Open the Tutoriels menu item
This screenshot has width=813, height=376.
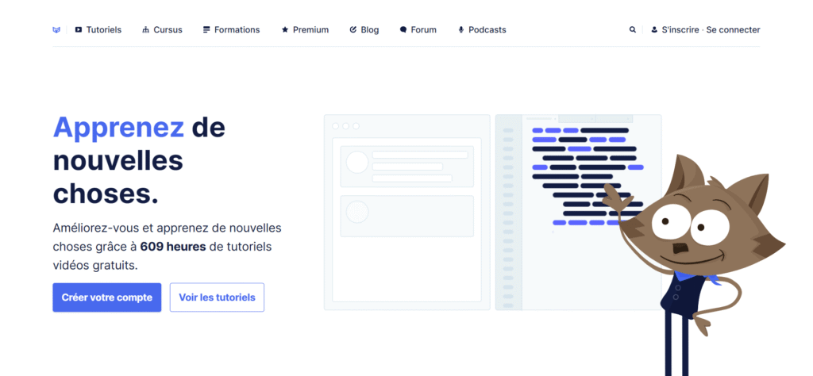click(x=104, y=30)
